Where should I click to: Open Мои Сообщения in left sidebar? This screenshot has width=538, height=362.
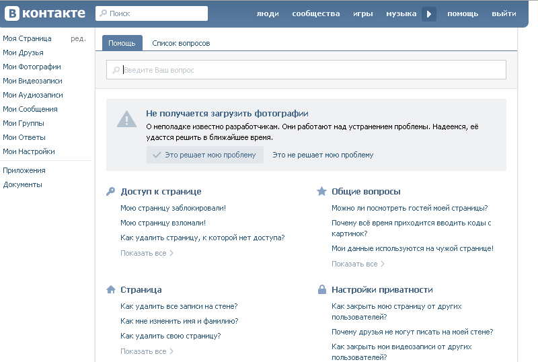click(x=30, y=109)
